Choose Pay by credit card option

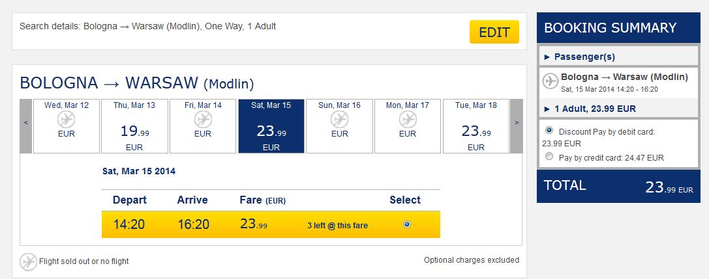coord(549,157)
